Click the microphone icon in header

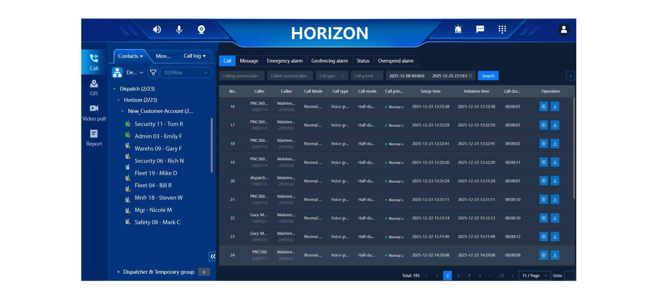point(179,30)
